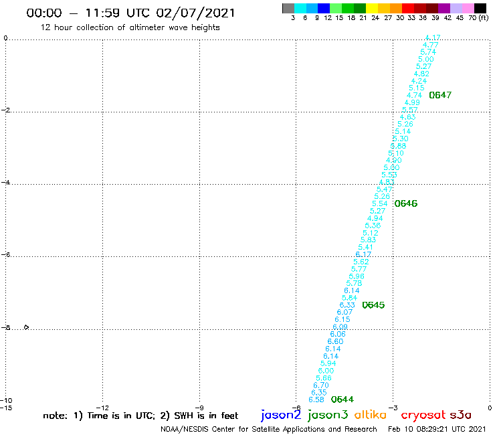Select the 5.94 wave height value
495x435 pixels.
(328, 363)
